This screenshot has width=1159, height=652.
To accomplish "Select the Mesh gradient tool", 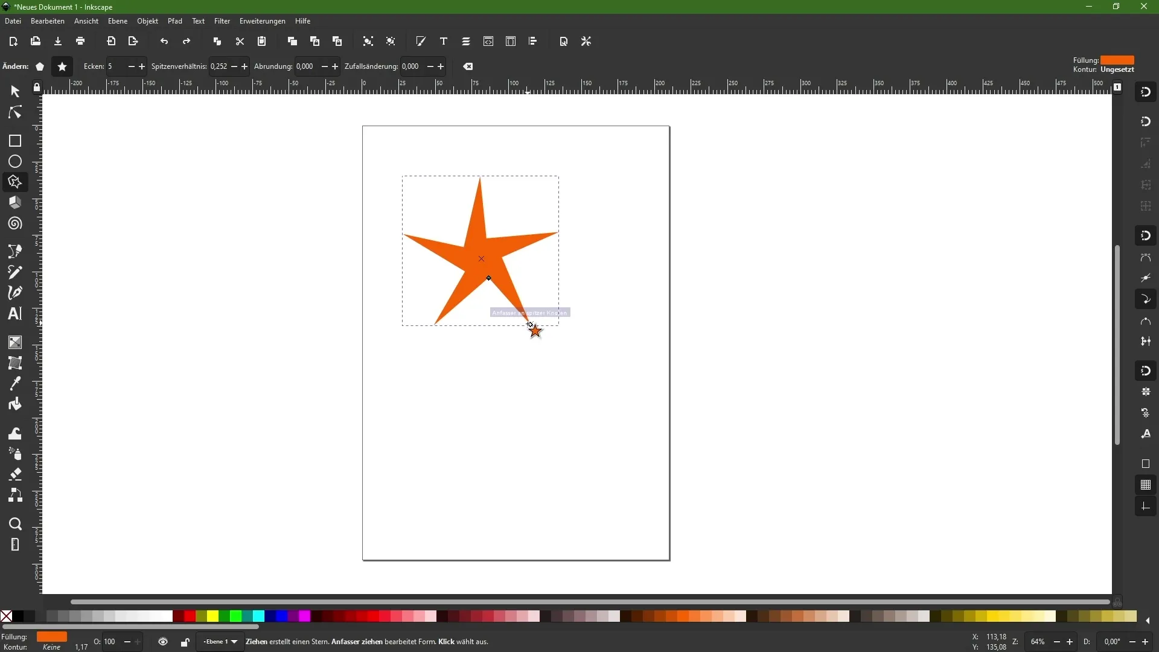I will (x=15, y=363).
